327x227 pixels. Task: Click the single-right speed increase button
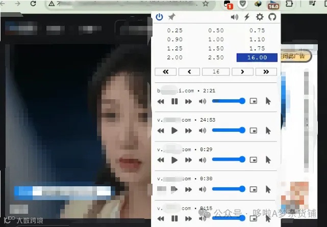pyautogui.click(x=242, y=72)
